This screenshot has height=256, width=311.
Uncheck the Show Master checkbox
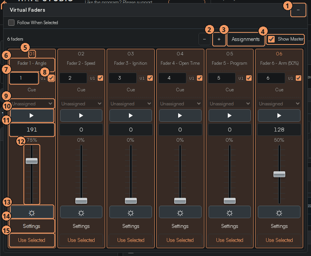271,39
